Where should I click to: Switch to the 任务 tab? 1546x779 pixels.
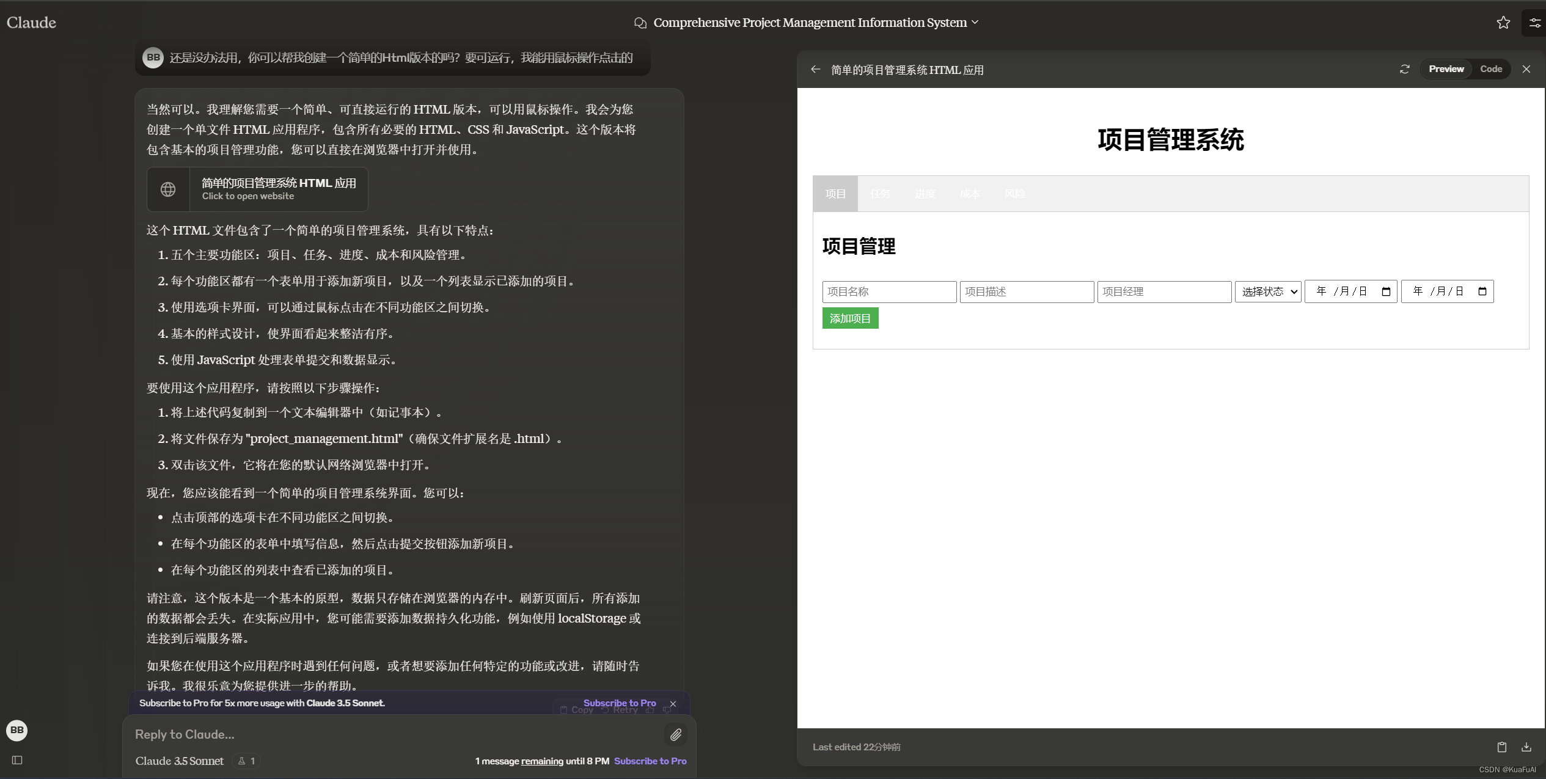[x=880, y=194]
